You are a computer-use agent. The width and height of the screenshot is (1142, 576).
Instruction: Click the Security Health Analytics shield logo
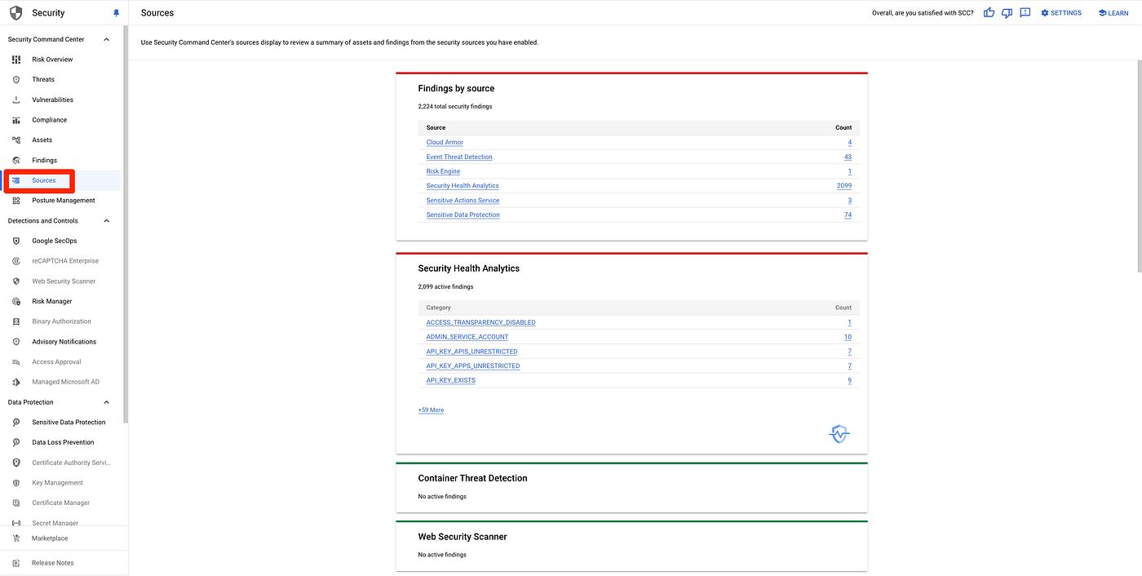pyautogui.click(x=839, y=434)
